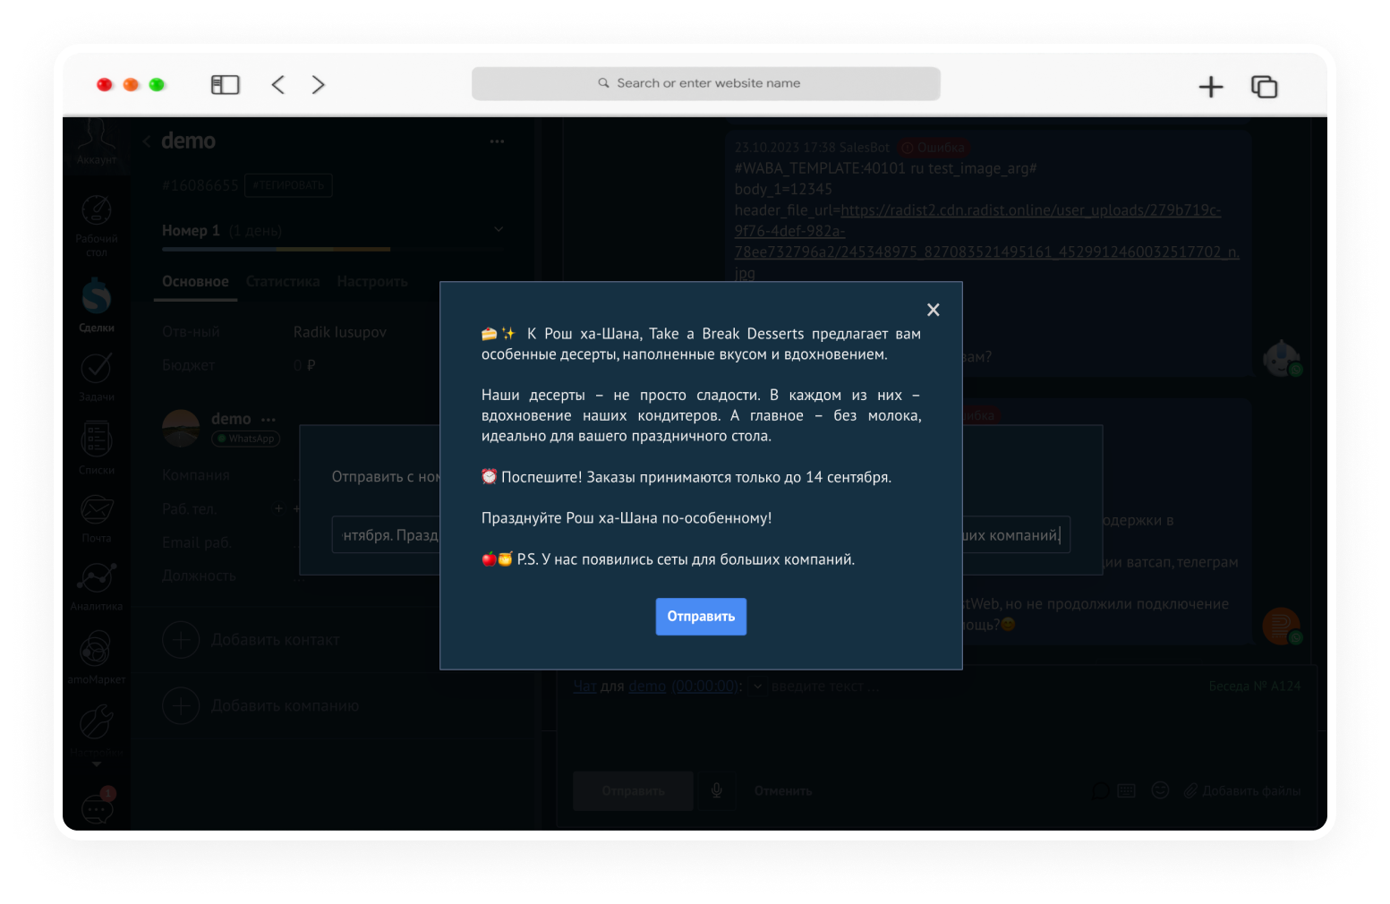
Task: Close the message preview dialog
Action: coord(933,310)
